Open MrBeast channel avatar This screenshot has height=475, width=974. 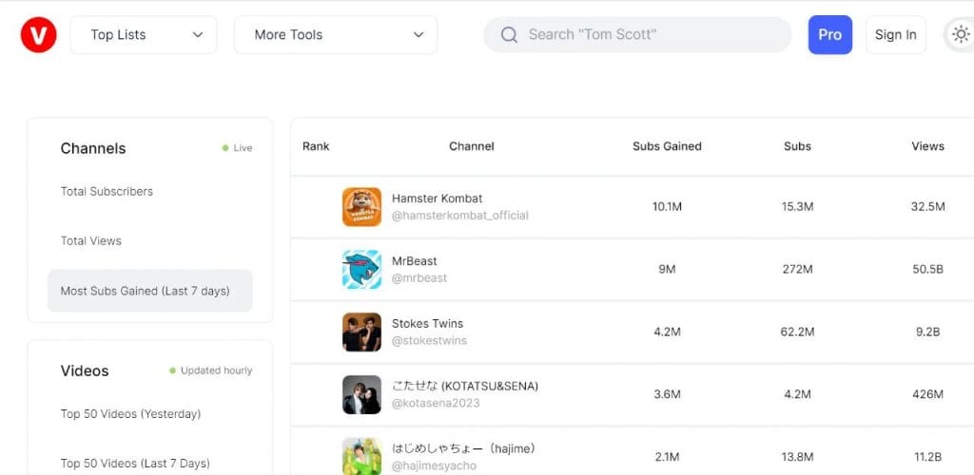[361, 269]
